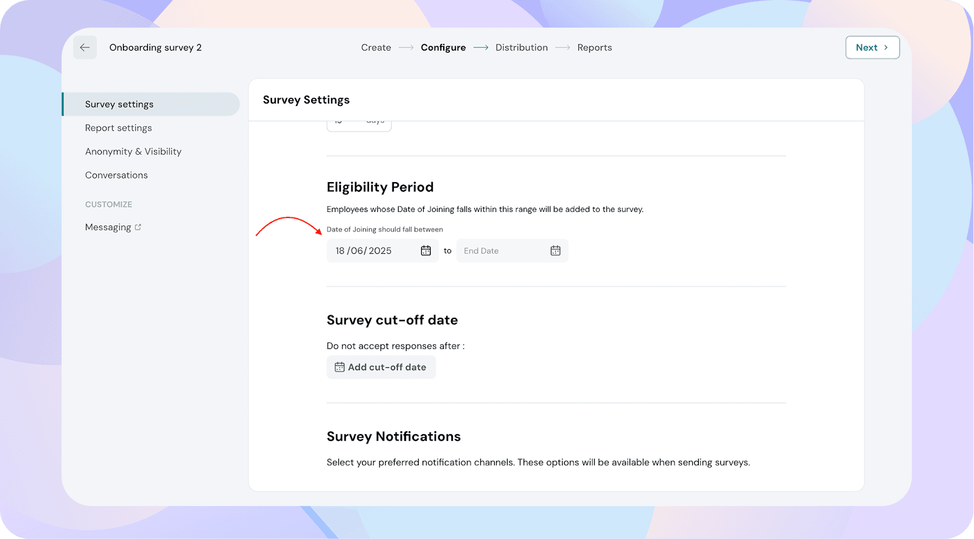This screenshot has height=539, width=974.
Task: Go to the Create step
Action: click(x=376, y=48)
